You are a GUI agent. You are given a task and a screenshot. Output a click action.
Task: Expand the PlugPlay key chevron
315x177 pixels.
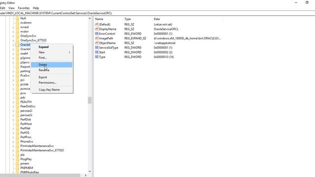coord(13,159)
